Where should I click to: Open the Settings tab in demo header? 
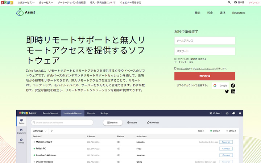(x=104, y=113)
